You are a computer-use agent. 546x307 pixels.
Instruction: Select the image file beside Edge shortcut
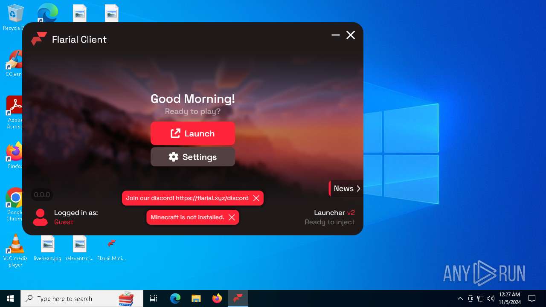pos(80,13)
